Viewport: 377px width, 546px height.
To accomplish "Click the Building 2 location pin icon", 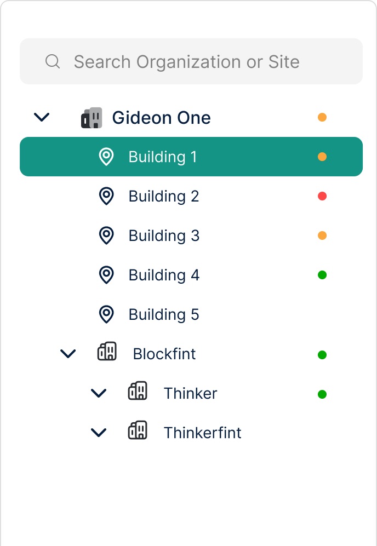I will [106, 196].
